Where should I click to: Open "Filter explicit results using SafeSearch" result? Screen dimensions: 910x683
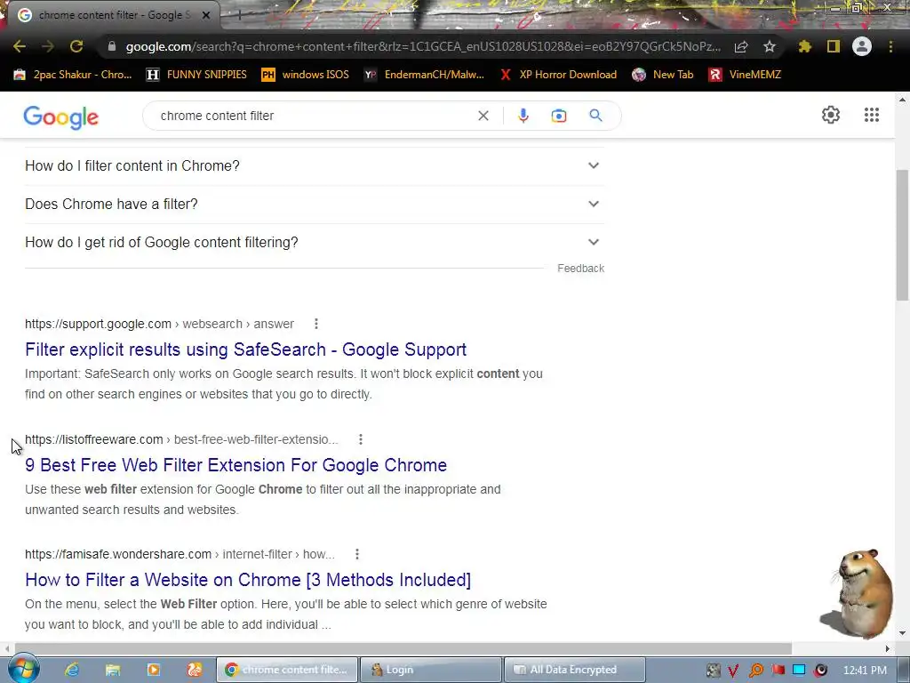pyautogui.click(x=245, y=350)
